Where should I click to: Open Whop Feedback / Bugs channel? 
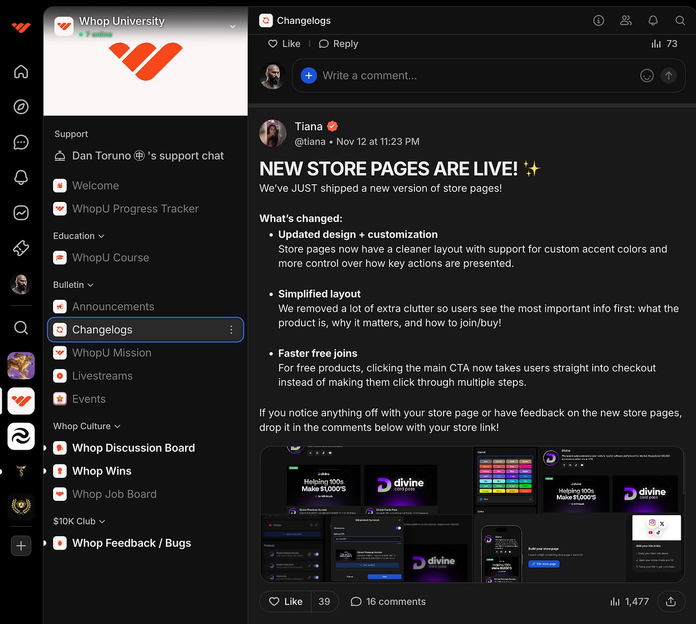[145, 543]
